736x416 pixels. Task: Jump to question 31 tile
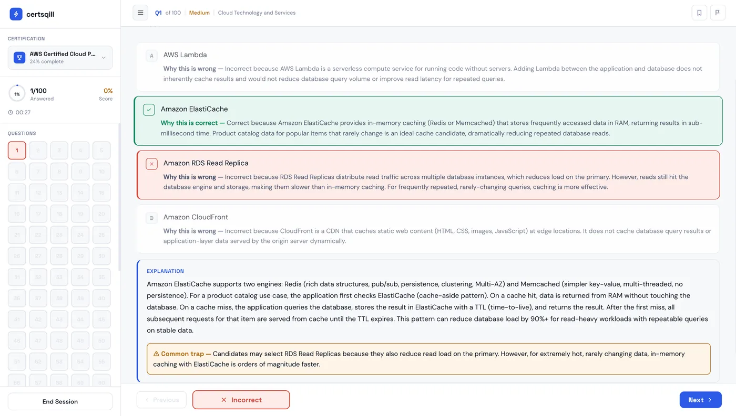pyautogui.click(x=17, y=277)
